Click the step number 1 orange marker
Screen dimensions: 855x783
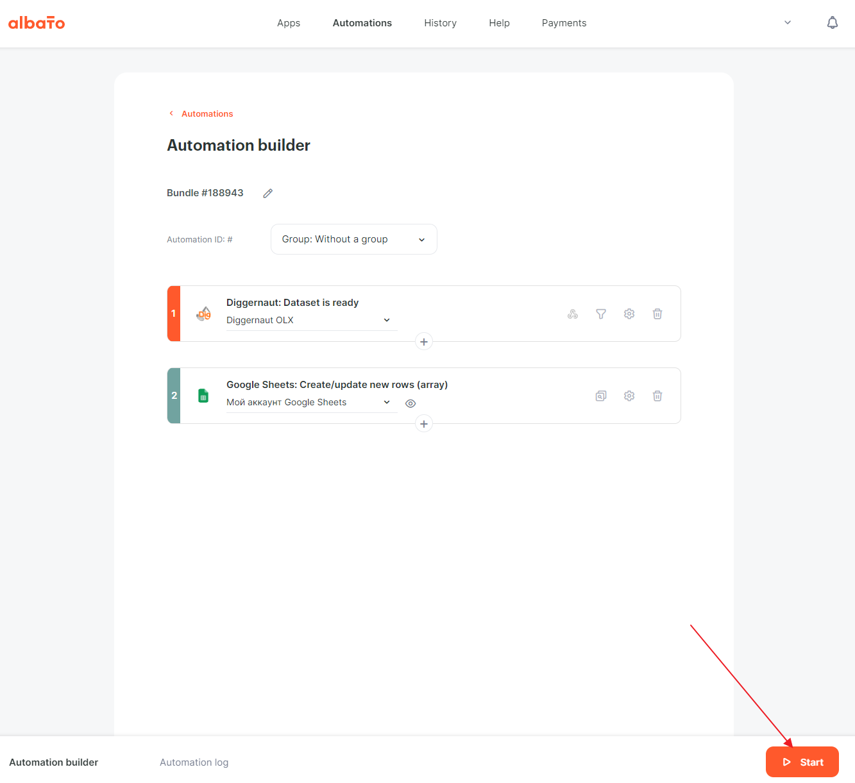tap(174, 314)
